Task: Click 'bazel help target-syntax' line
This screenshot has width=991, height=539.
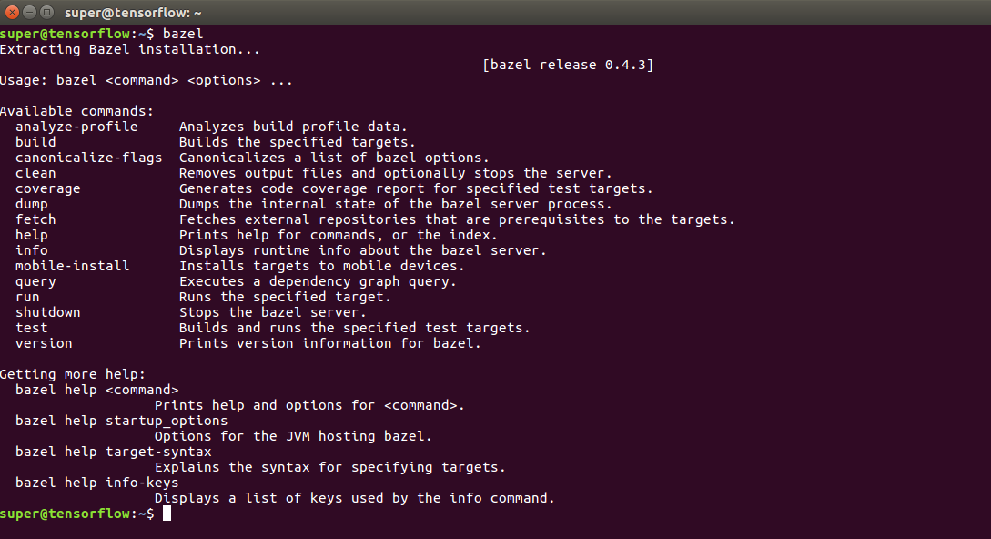Action: click(x=114, y=452)
